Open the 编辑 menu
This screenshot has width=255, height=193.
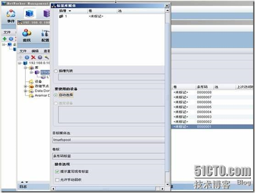pyautogui.click(x=35, y=51)
